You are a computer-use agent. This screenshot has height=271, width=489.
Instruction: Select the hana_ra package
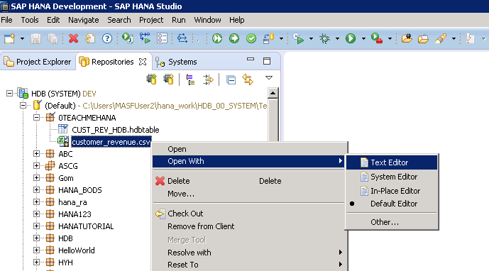click(72, 202)
